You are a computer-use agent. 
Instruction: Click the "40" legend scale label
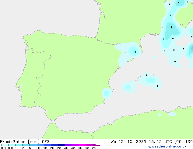80,148
